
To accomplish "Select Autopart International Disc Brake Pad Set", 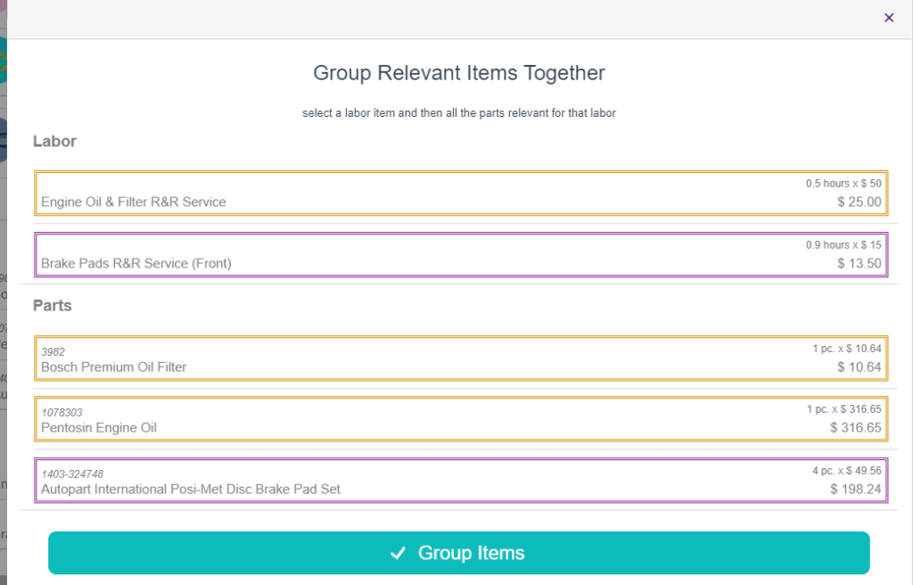I will click(x=191, y=489).
